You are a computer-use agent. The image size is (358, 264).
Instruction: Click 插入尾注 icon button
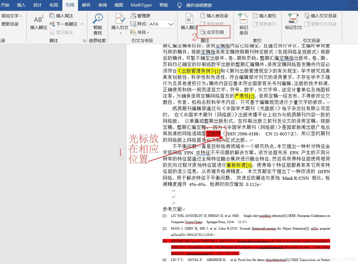click(61, 16)
